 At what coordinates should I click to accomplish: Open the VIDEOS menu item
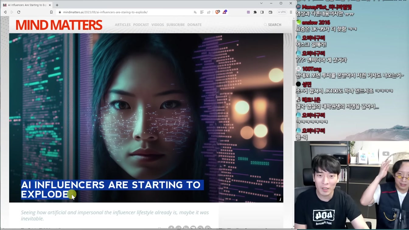(158, 25)
